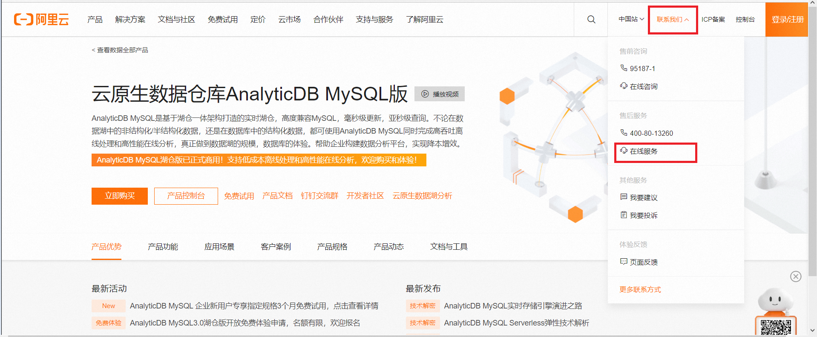Open the 实时存储引擎演进之路 article

513,306
